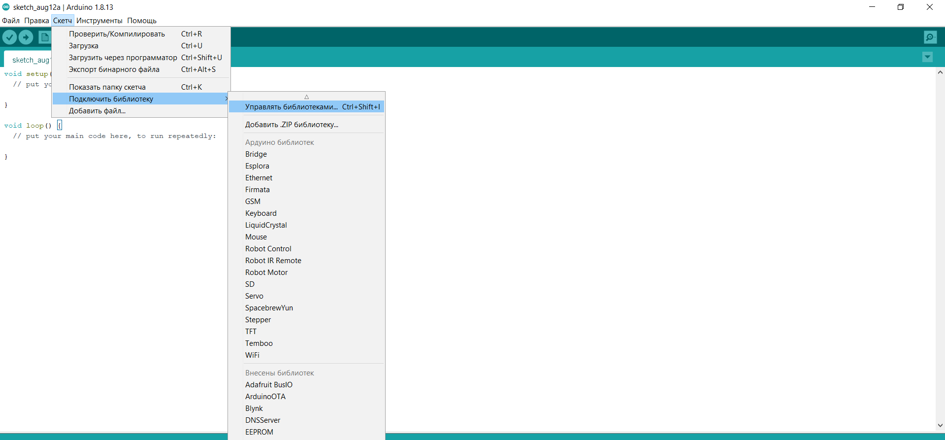Include the GSM library
The image size is (945, 440).
point(306,202)
